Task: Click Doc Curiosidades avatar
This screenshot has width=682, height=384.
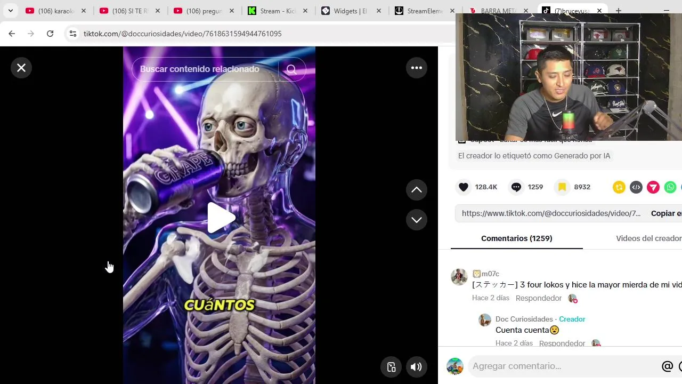Action: pyautogui.click(x=485, y=320)
